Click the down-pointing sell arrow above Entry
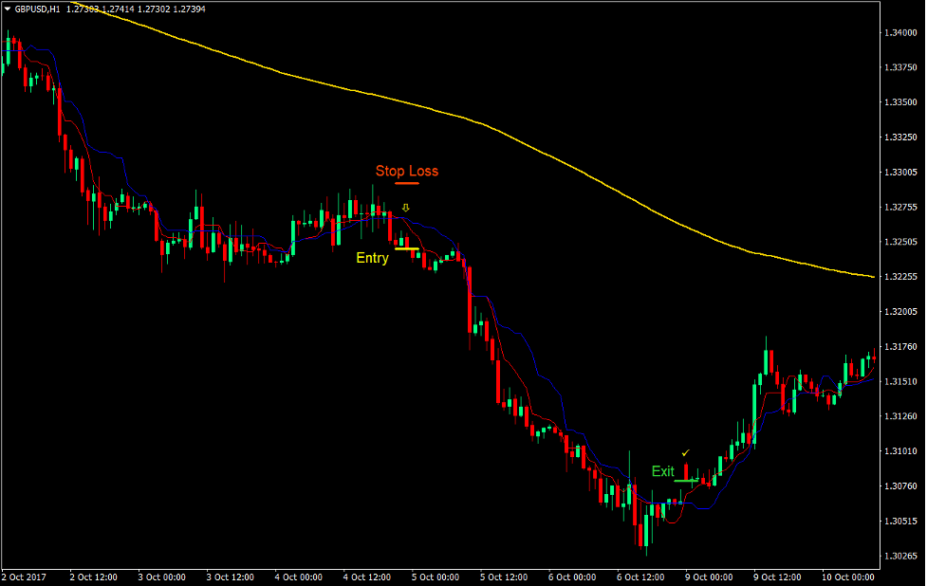Viewport: 927px width, 586px height. pos(405,209)
